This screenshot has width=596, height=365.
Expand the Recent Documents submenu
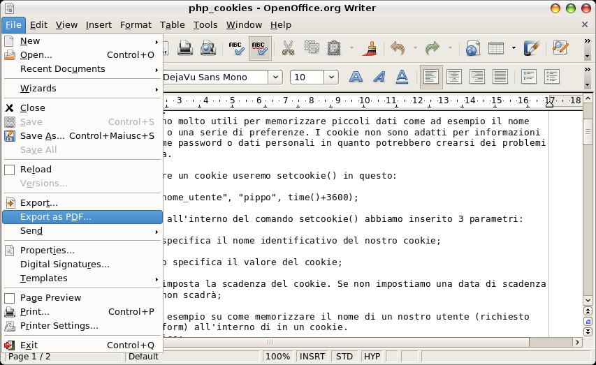pos(82,69)
